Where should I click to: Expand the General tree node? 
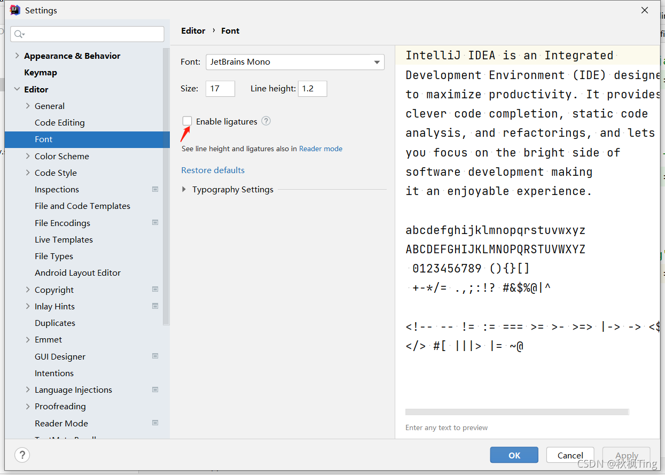[28, 106]
